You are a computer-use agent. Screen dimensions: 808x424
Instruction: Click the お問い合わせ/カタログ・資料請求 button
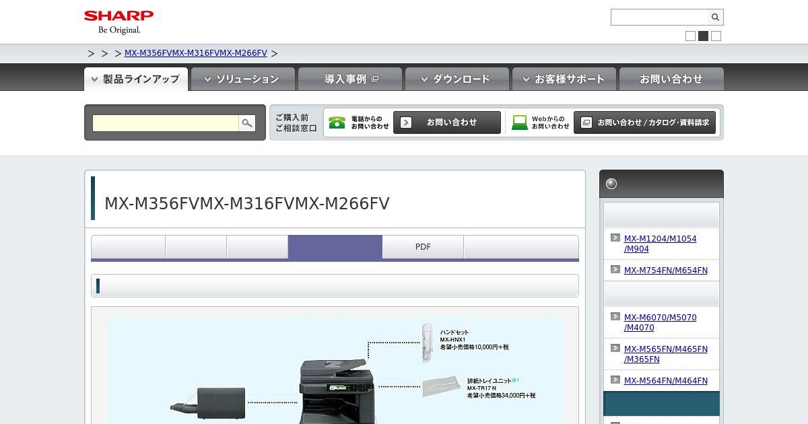[x=644, y=122]
